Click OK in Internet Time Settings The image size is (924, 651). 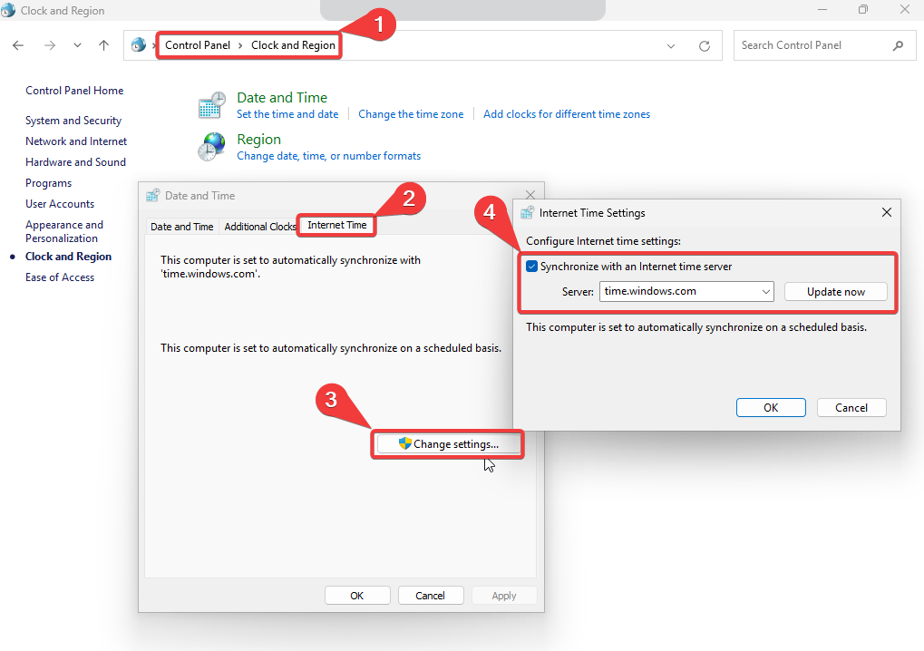tap(771, 408)
